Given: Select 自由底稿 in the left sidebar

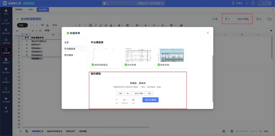Looking at the screenshot, I should pyautogui.click(x=6, y=51).
